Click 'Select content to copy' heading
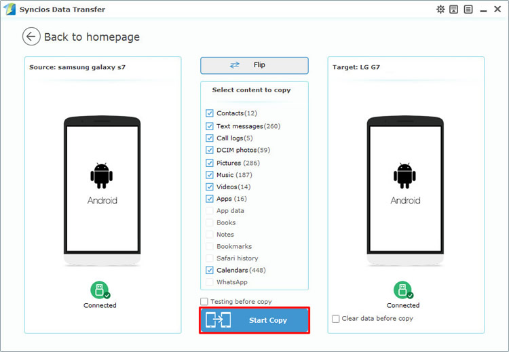Viewport: 509px width, 352px height. tap(251, 90)
